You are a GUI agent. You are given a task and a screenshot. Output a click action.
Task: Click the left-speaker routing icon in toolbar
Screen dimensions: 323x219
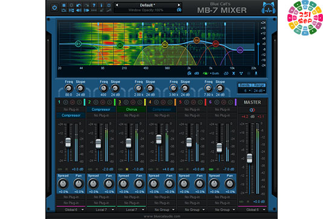point(78,10)
